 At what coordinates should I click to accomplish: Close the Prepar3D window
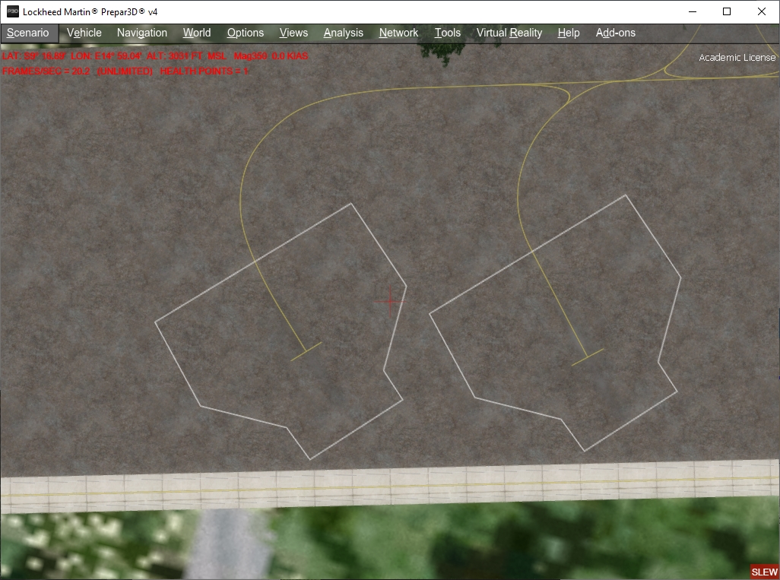pyautogui.click(x=762, y=11)
